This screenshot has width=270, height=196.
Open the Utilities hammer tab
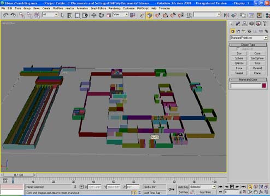point(265,23)
